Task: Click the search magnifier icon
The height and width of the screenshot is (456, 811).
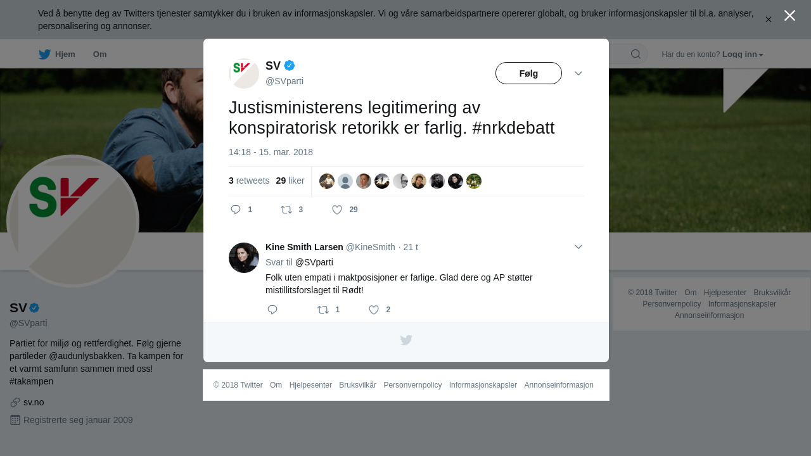Action: pos(635,54)
